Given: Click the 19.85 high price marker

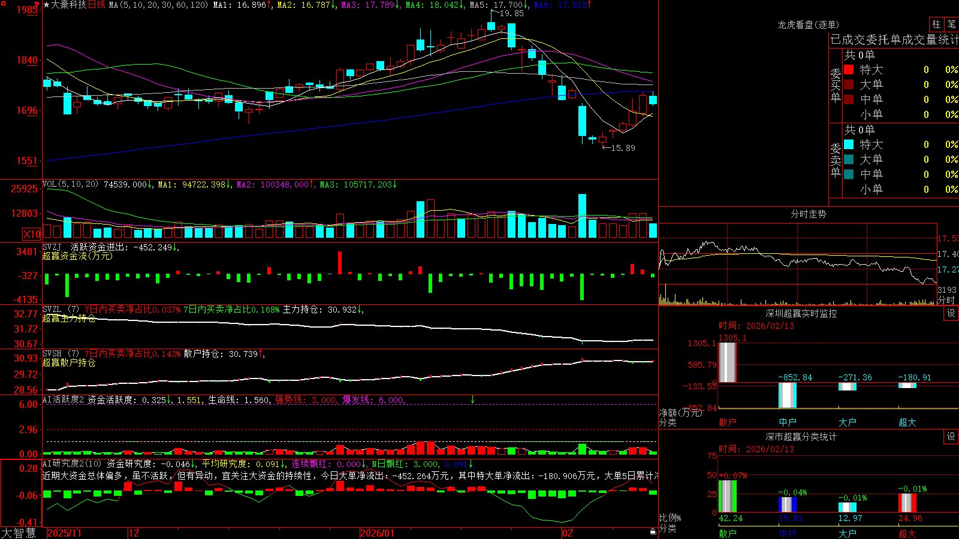Looking at the screenshot, I should point(511,13).
